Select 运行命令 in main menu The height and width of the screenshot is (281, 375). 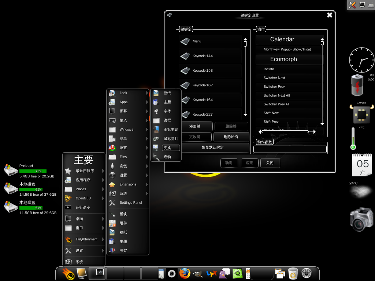coord(84,207)
